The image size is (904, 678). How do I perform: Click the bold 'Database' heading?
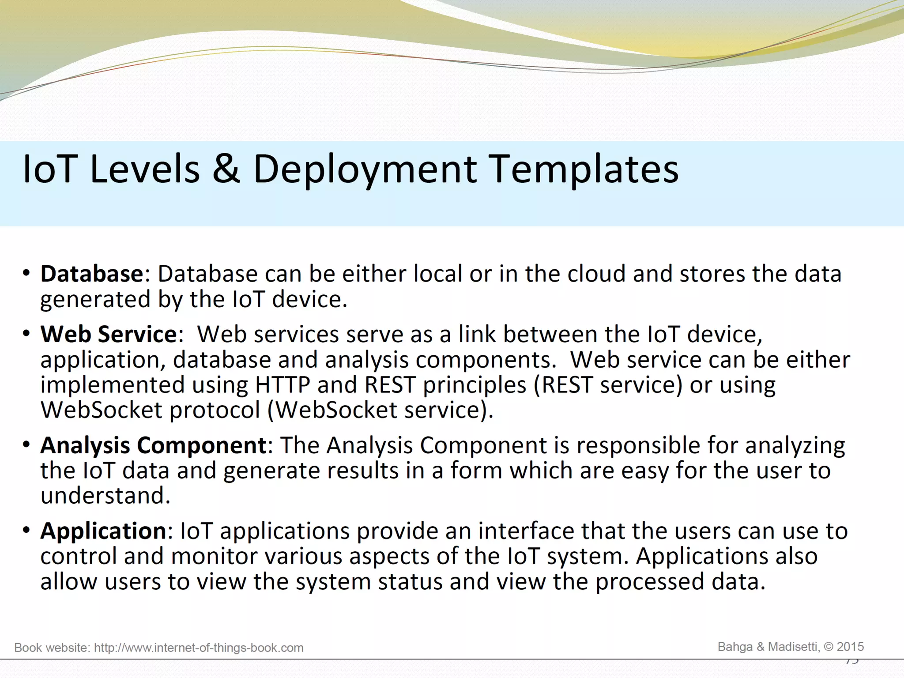point(92,274)
